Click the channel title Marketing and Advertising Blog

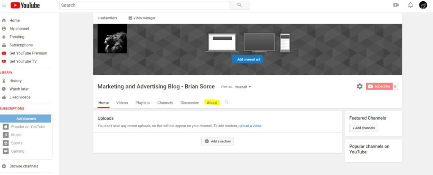[156, 86]
